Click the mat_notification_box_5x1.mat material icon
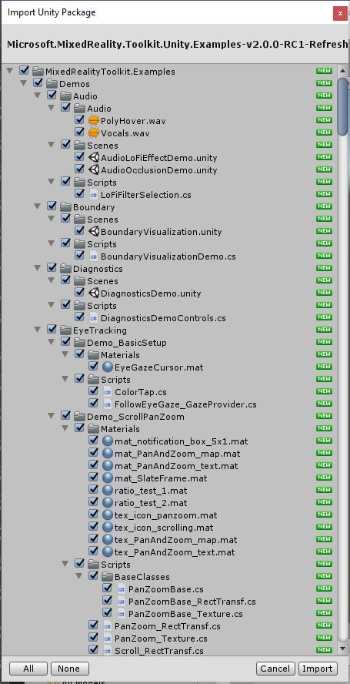Viewport: 350px width, 684px height. click(108, 441)
